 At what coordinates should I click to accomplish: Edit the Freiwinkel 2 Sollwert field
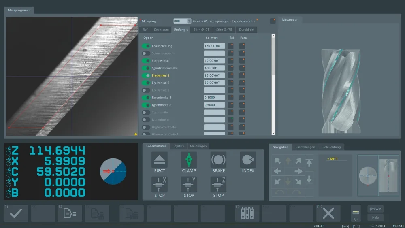(x=214, y=83)
